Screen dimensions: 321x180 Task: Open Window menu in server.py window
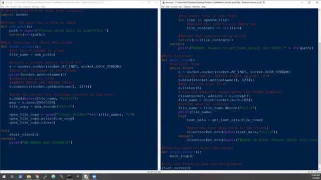(196, 6)
